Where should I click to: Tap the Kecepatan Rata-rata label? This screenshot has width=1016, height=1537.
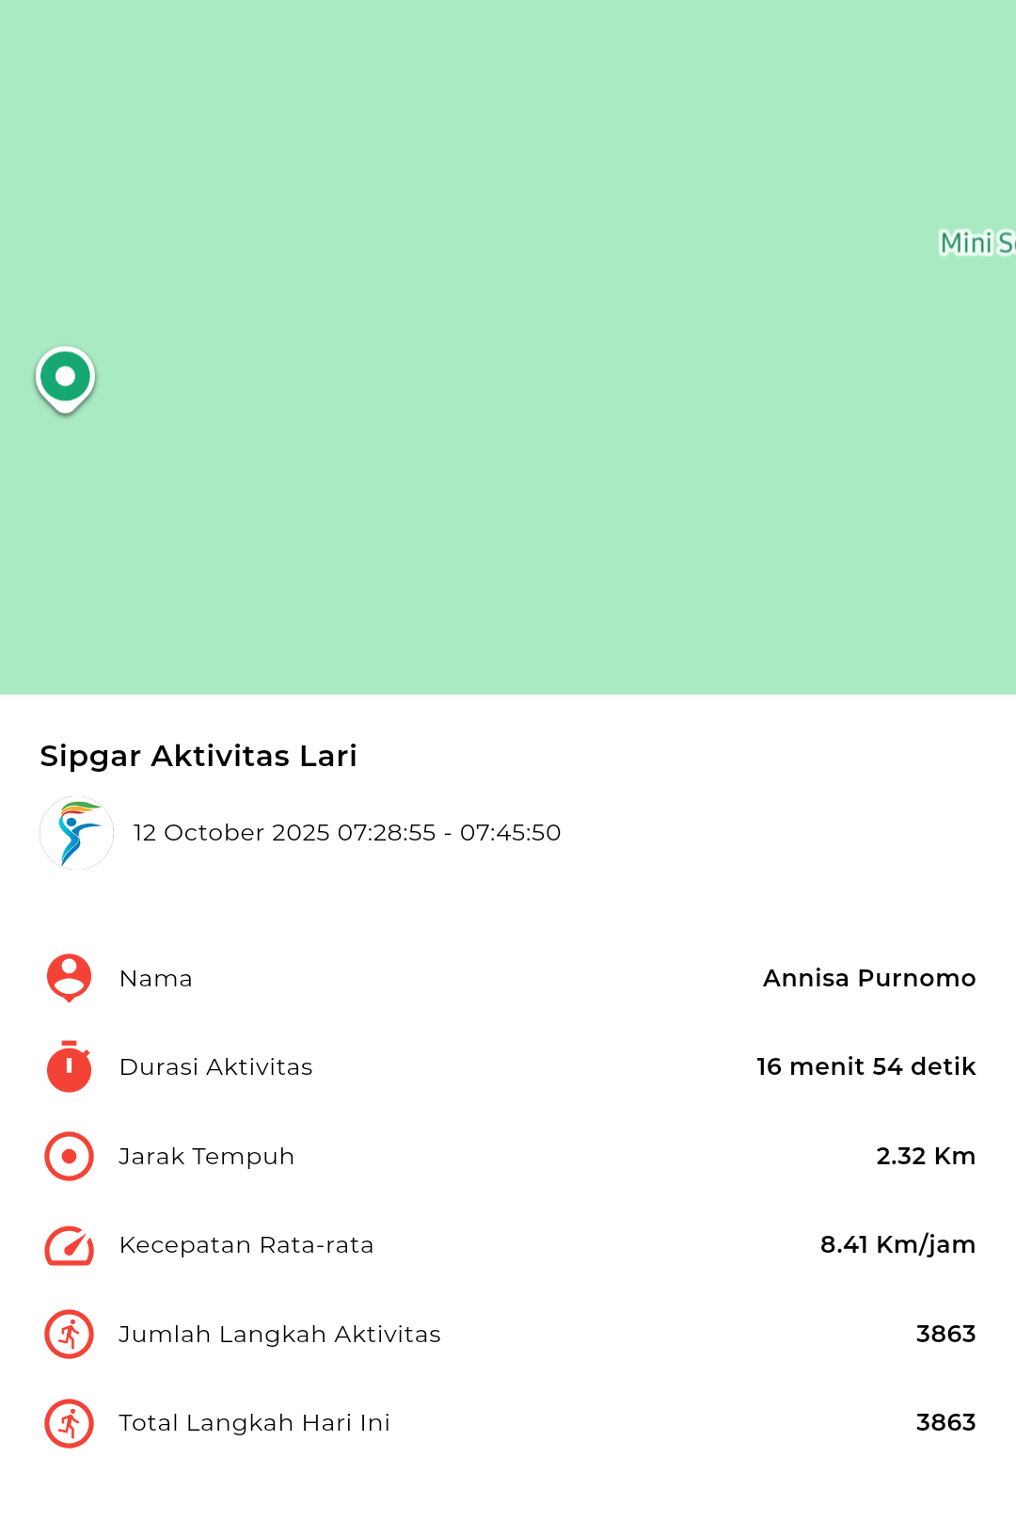click(x=246, y=1245)
